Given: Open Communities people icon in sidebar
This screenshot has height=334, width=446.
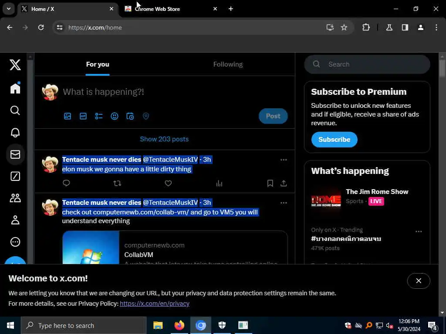Looking at the screenshot, I should point(15,198).
